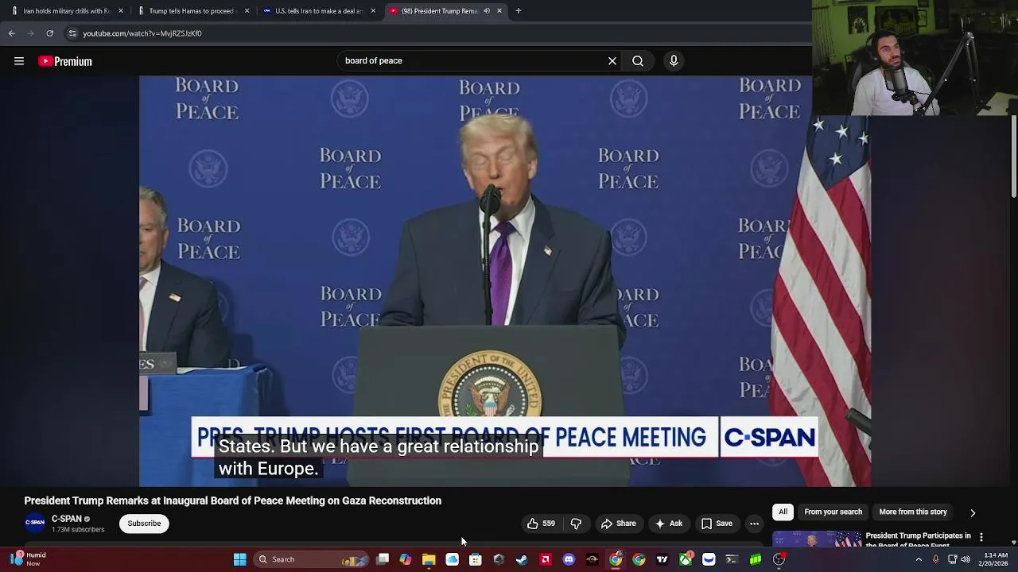1018x572 pixels.
Task: Close the 'Trump tells Hamas' tab
Action: click(247, 11)
